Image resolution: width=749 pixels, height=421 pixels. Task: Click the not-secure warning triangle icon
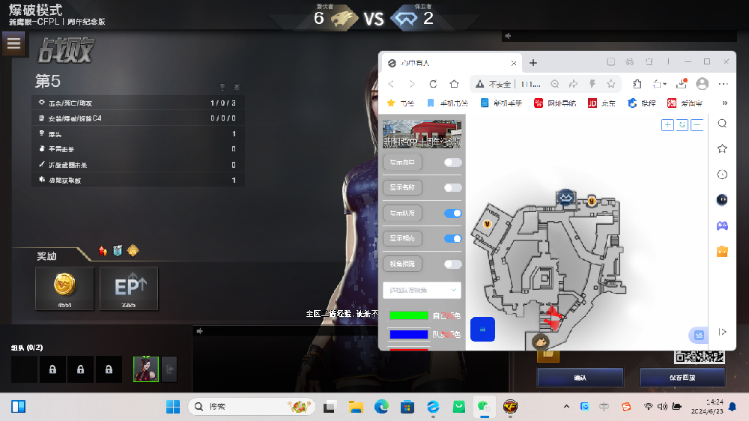click(x=479, y=84)
